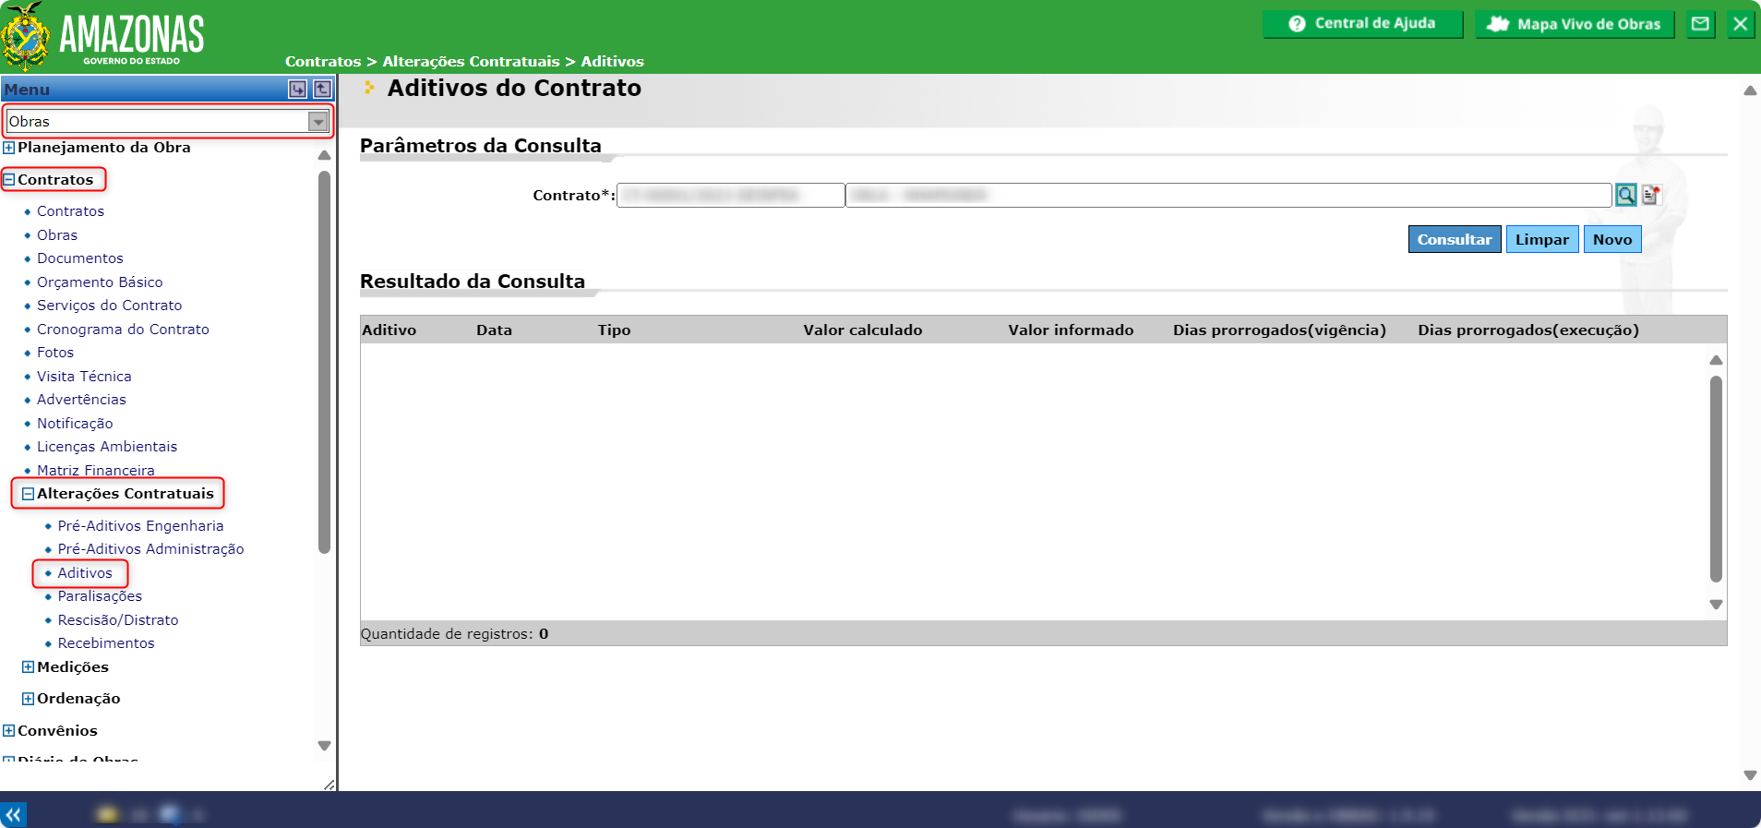Click the contract search magnifier icon
This screenshot has height=828, width=1761.
tap(1625, 195)
